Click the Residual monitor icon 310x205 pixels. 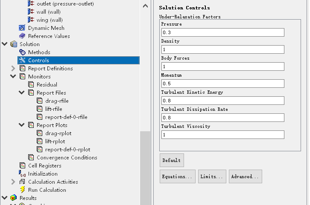[31, 85]
